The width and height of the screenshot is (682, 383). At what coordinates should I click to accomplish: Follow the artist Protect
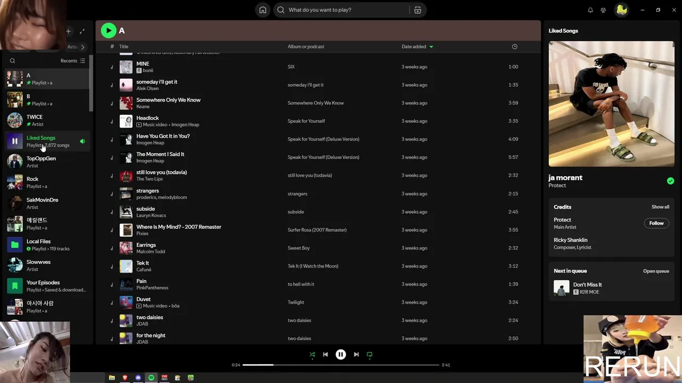tap(656, 223)
